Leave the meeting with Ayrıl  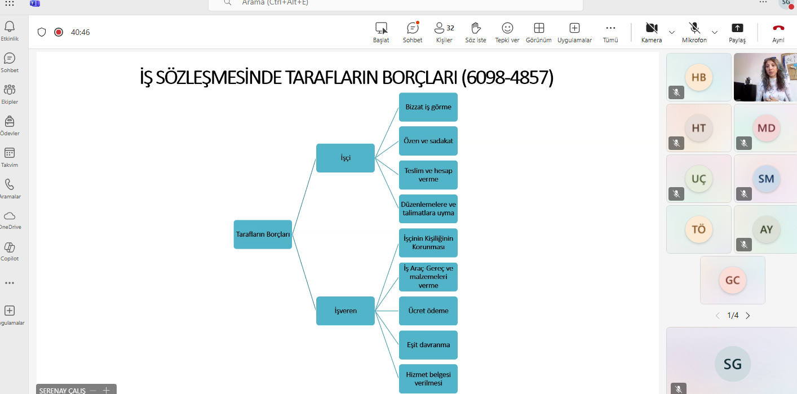778,32
